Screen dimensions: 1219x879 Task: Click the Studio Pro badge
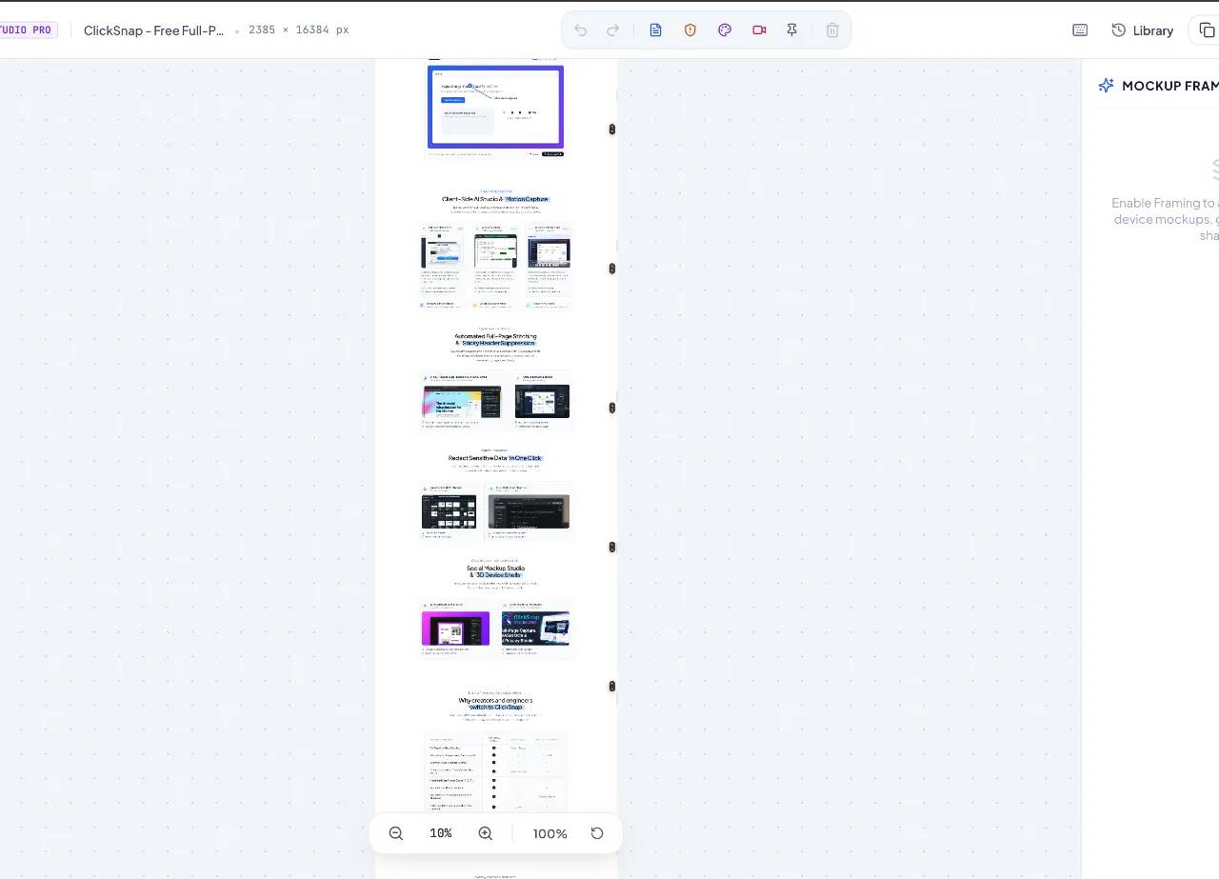click(27, 30)
